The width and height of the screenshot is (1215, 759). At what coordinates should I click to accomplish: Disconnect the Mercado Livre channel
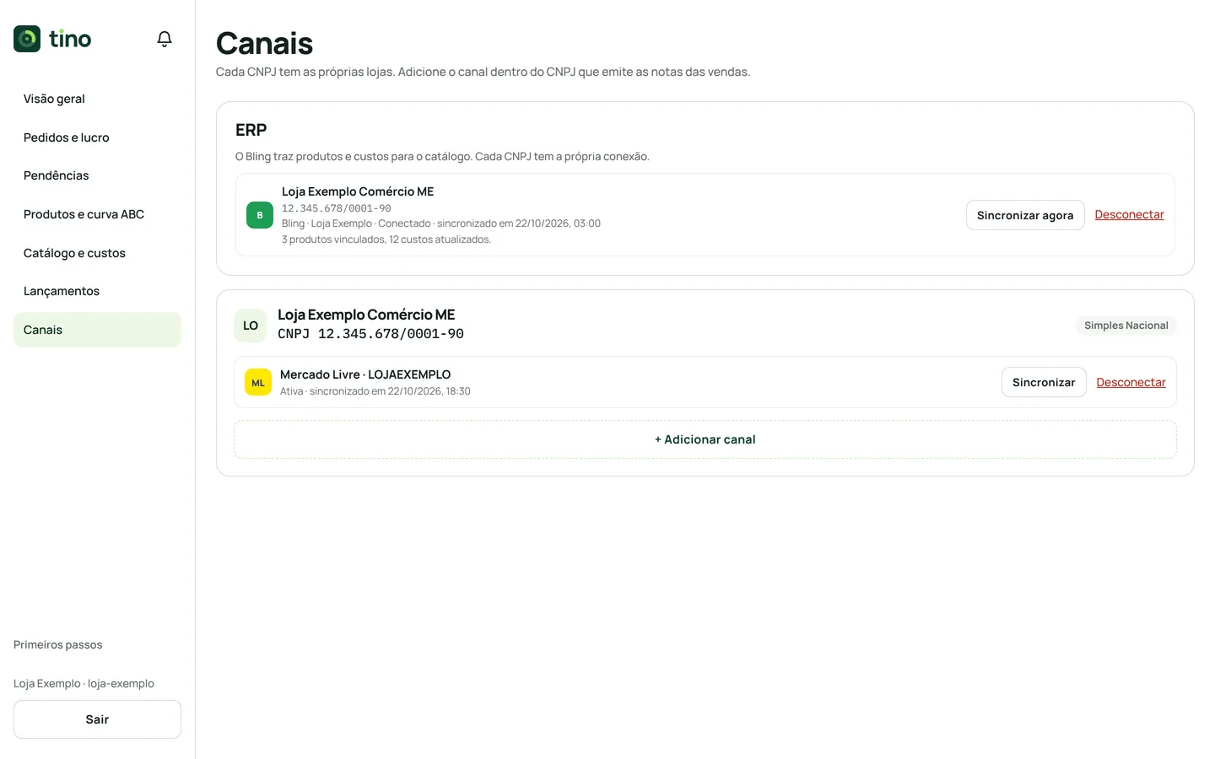(x=1131, y=382)
